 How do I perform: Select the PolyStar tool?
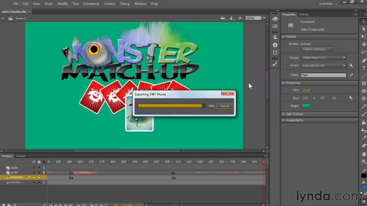(x=364, y=99)
